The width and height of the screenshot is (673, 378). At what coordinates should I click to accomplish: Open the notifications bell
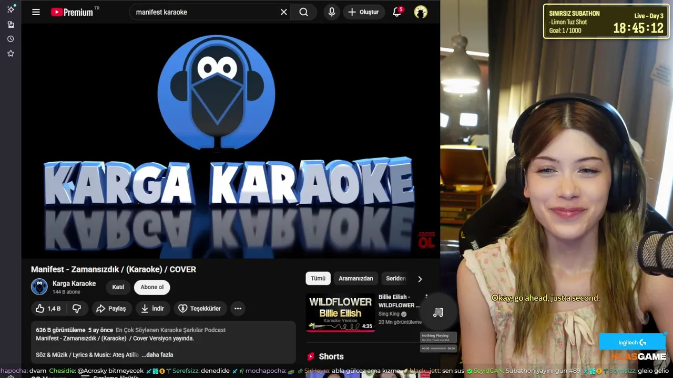pos(397,12)
